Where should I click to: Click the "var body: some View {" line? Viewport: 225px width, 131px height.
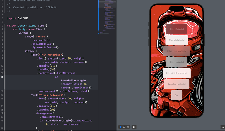pos(29,29)
